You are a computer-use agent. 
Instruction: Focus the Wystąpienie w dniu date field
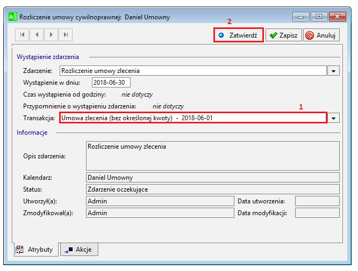point(111,82)
